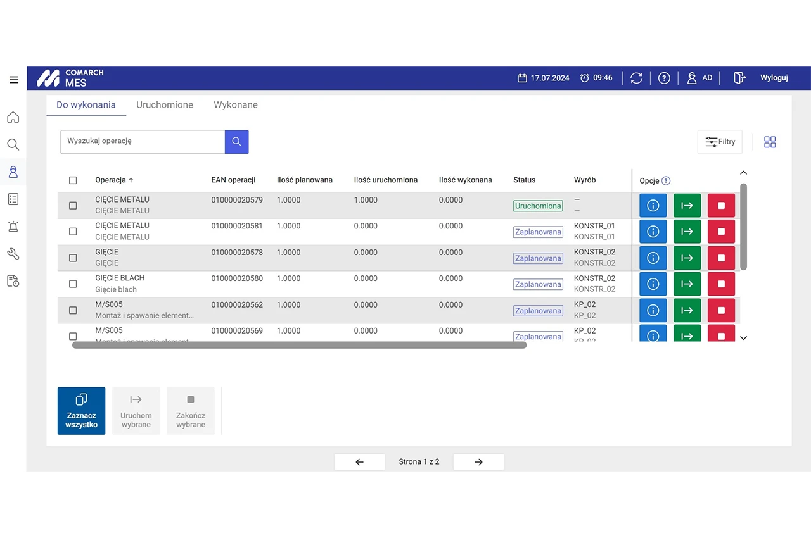Click Zaplanowana status of EAN 010000020581
This screenshot has width=811, height=538.
tap(538, 232)
